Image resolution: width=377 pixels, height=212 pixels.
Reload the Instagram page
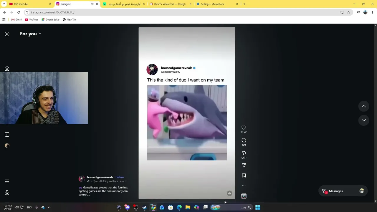tap(19, 12)
